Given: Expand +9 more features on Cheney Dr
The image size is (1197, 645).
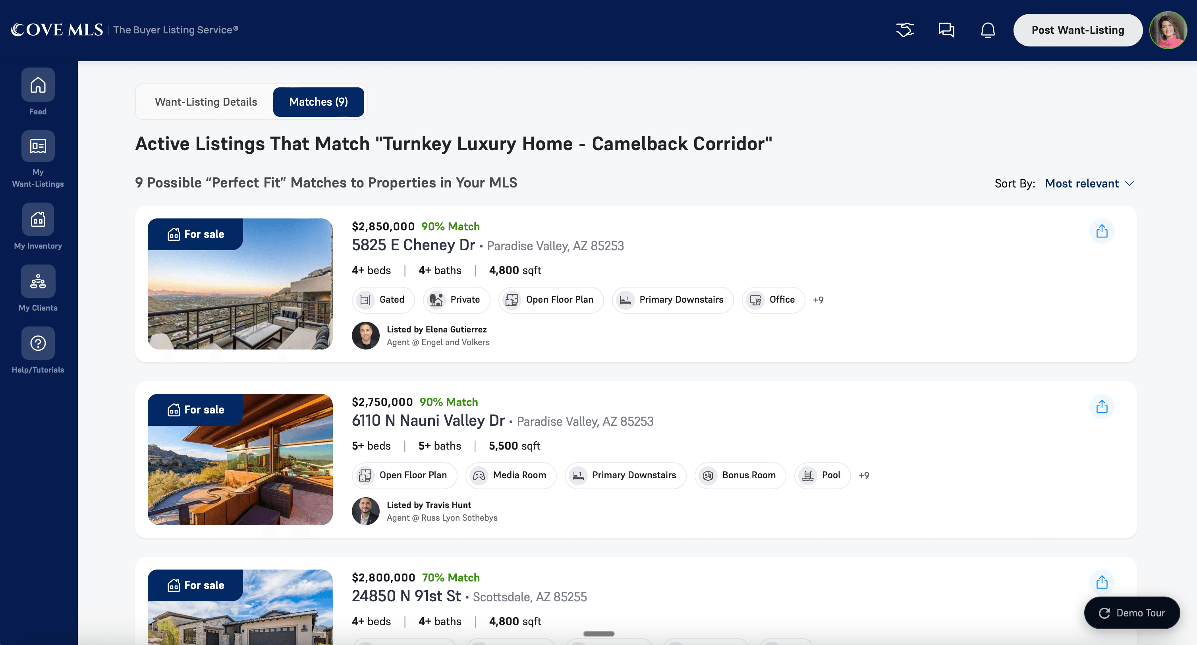Looking at the screenshot, I should (x=818, y=300).
